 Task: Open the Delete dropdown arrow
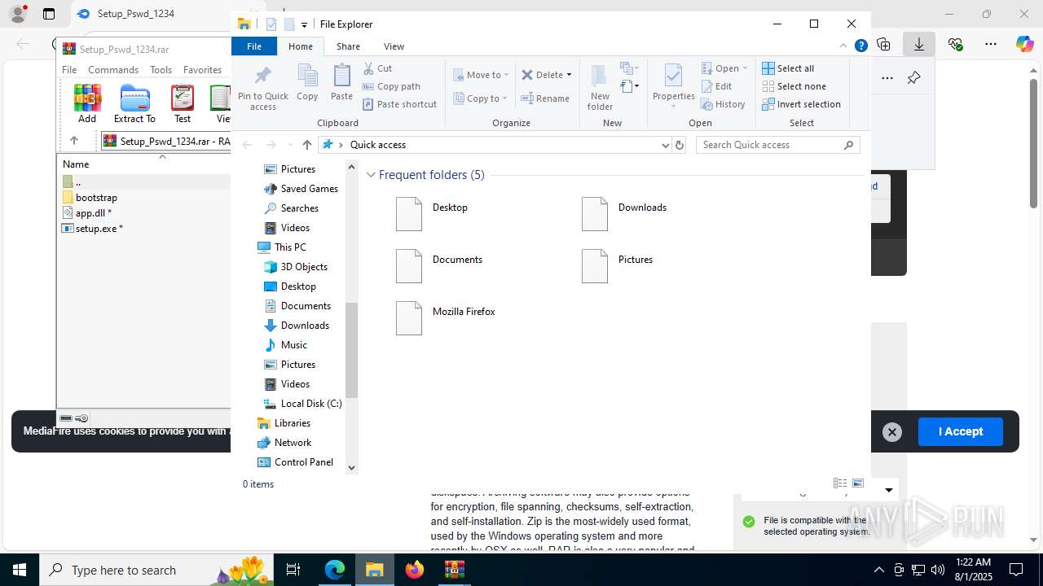coord(569,75)
